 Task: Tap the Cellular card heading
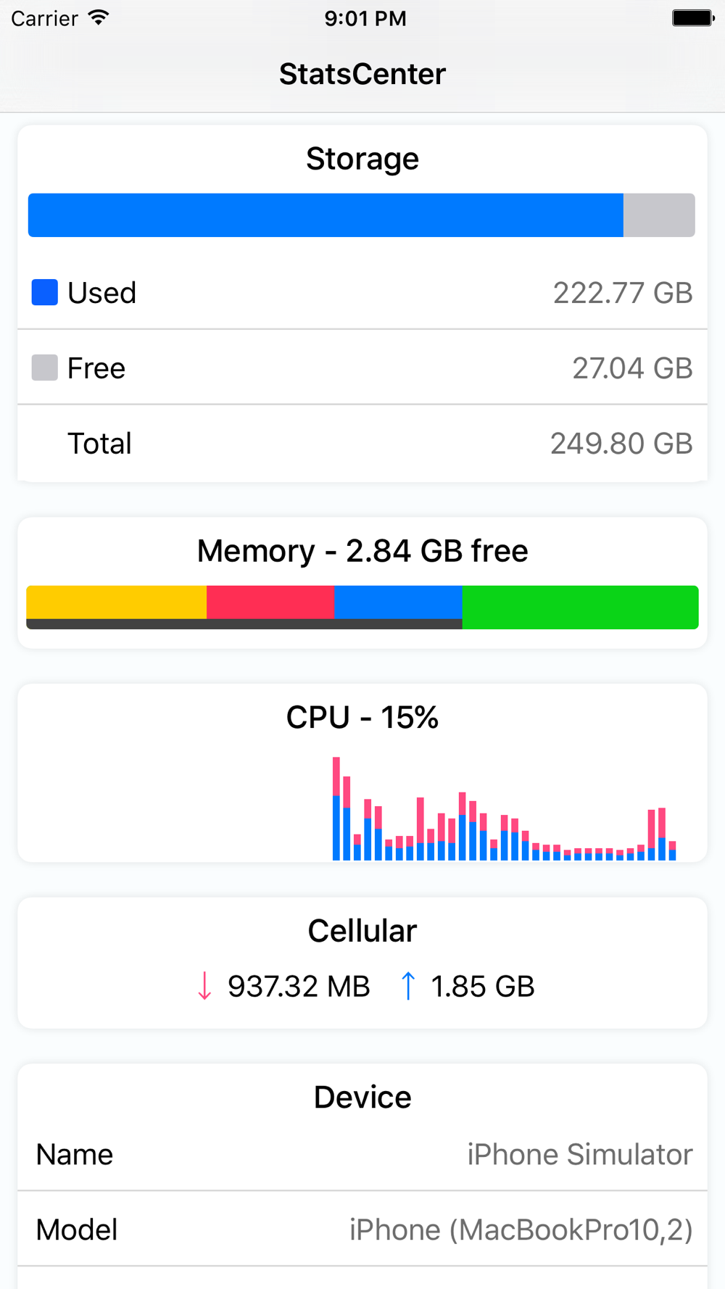362,931
